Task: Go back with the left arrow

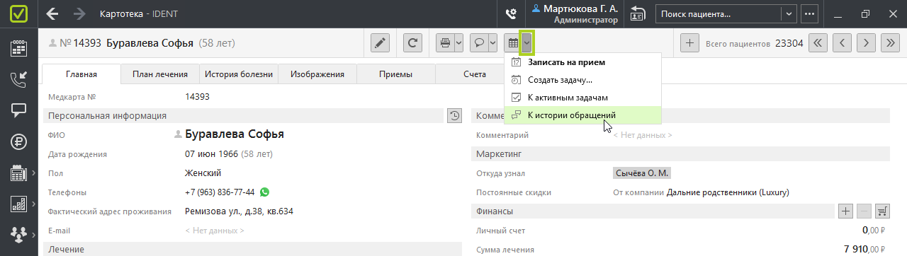Action: pyautogui.click(x=52, y=14)
